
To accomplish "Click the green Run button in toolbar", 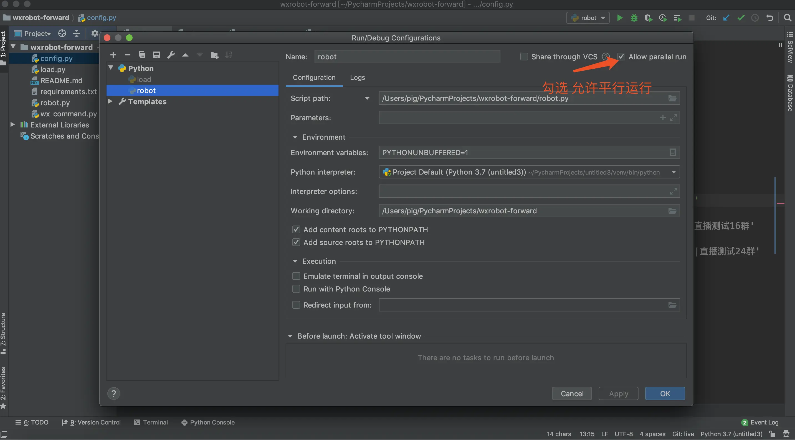I will pos(619,18).
